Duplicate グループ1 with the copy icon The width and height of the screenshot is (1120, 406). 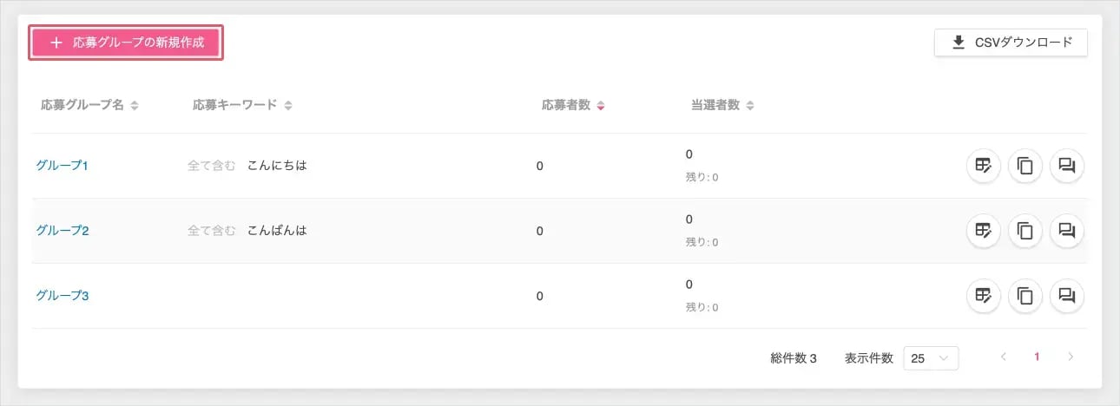[1025, 166]
